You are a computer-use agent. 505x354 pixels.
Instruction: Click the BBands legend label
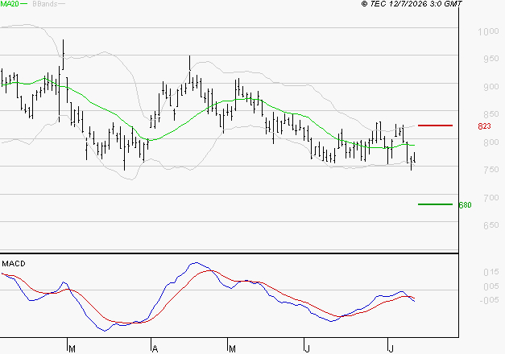coord(45,4)
